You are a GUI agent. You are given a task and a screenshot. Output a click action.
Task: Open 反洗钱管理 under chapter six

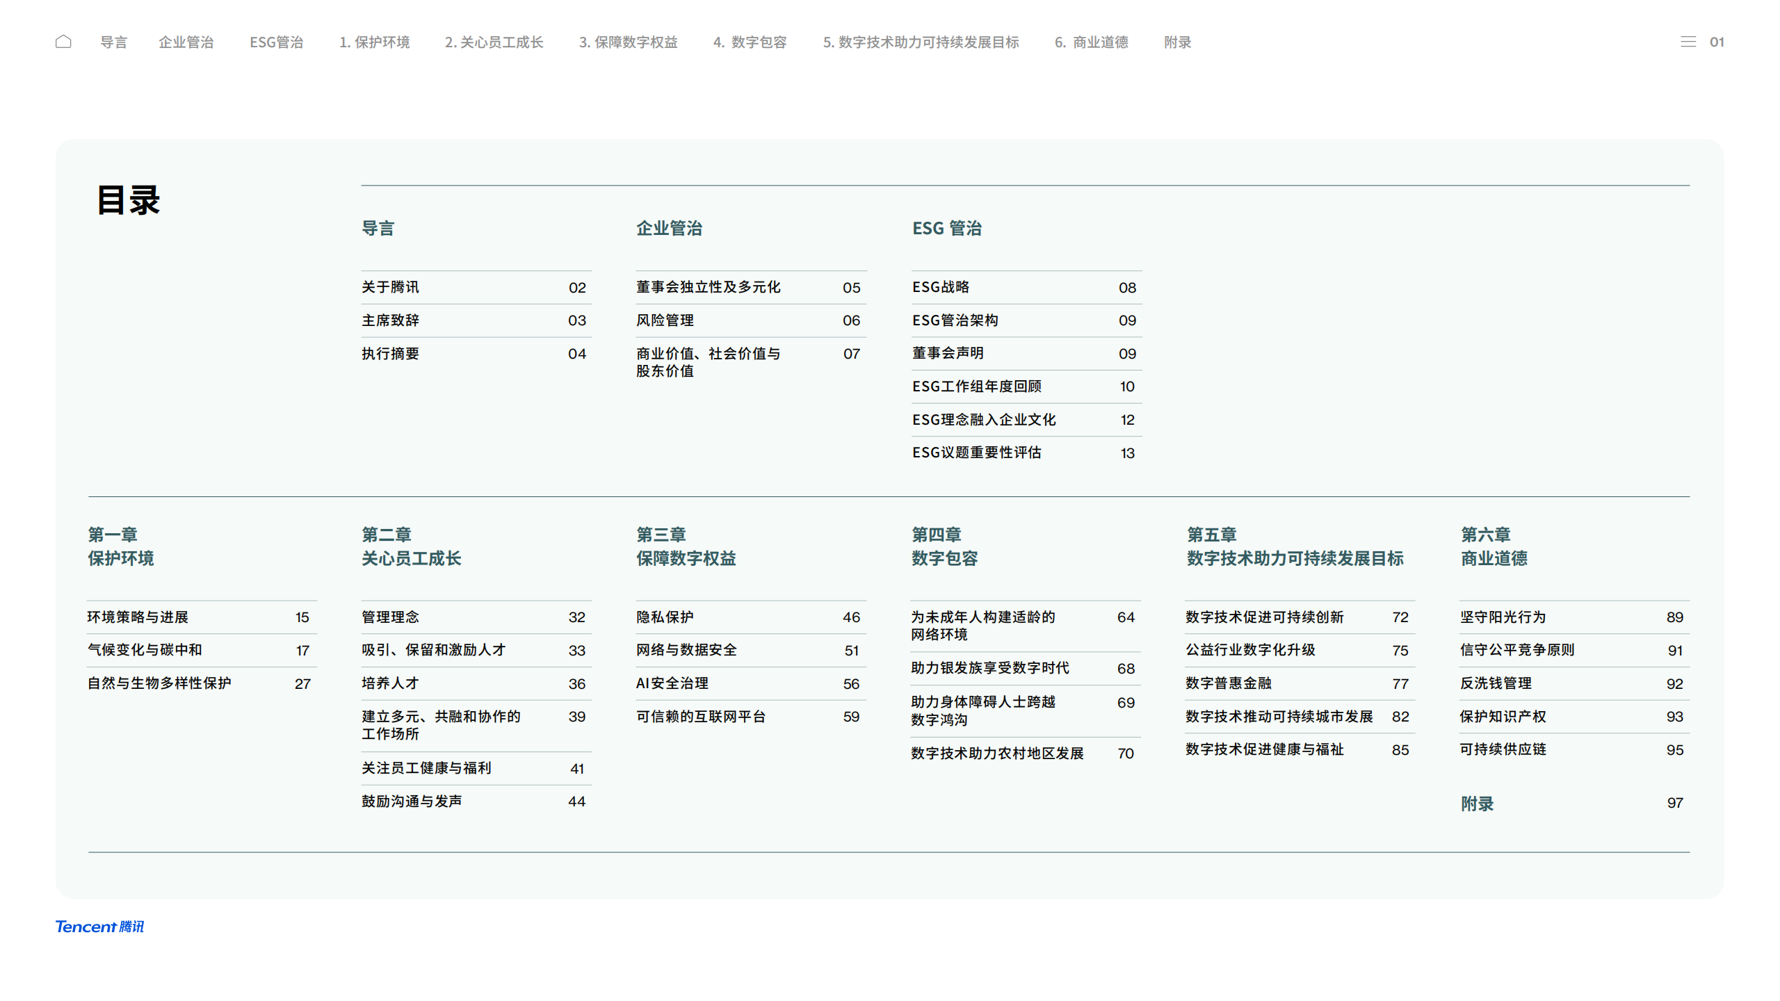click(1496, 683)
